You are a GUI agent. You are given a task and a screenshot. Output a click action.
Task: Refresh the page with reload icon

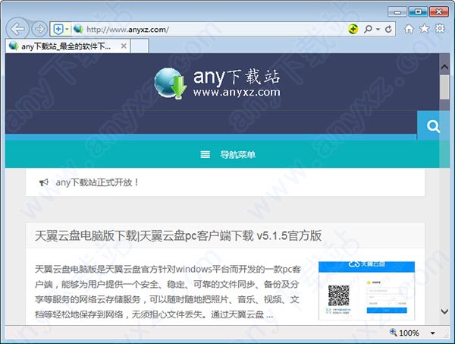388,29
